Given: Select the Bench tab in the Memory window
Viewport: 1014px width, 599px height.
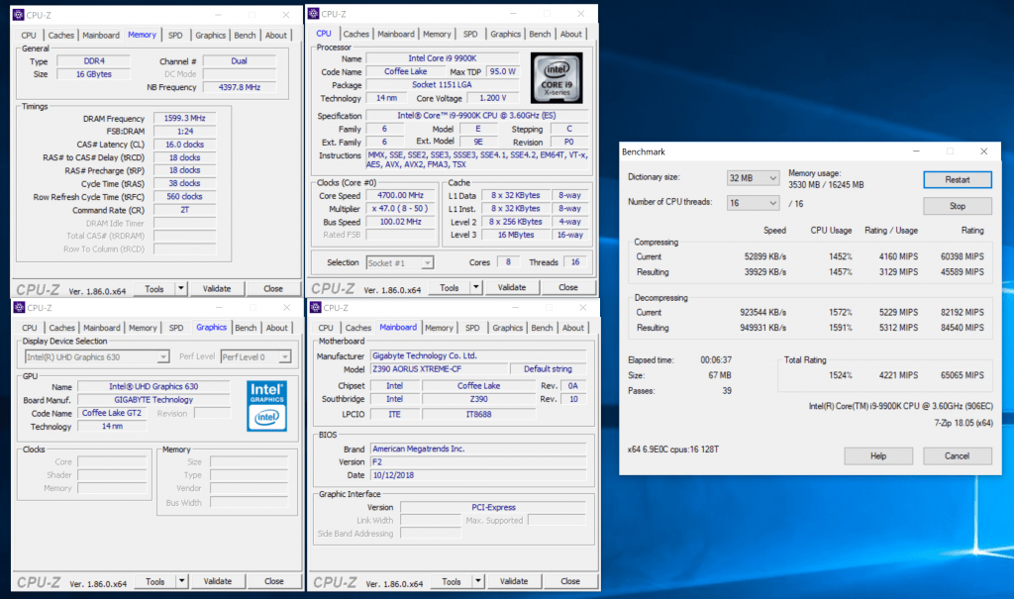Looking at the screenshot, I should pyautogui.click(x=245, y=36).
